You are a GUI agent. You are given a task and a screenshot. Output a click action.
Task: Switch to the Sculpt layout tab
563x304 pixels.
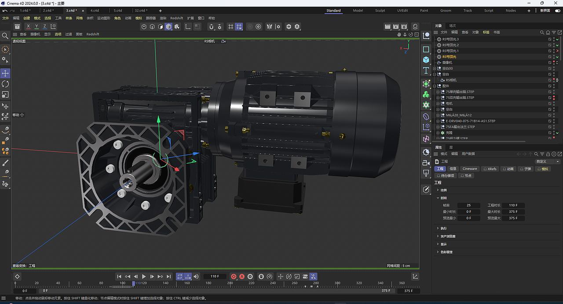point(380,11)
